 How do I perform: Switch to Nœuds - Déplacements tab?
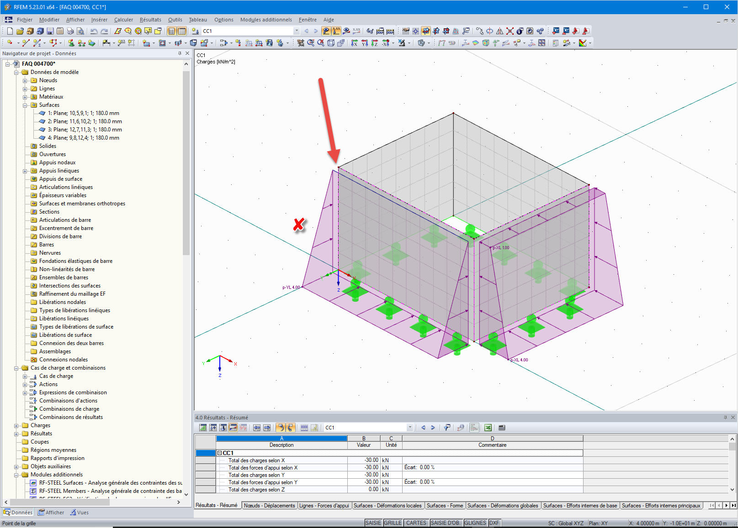click(269, 506)
